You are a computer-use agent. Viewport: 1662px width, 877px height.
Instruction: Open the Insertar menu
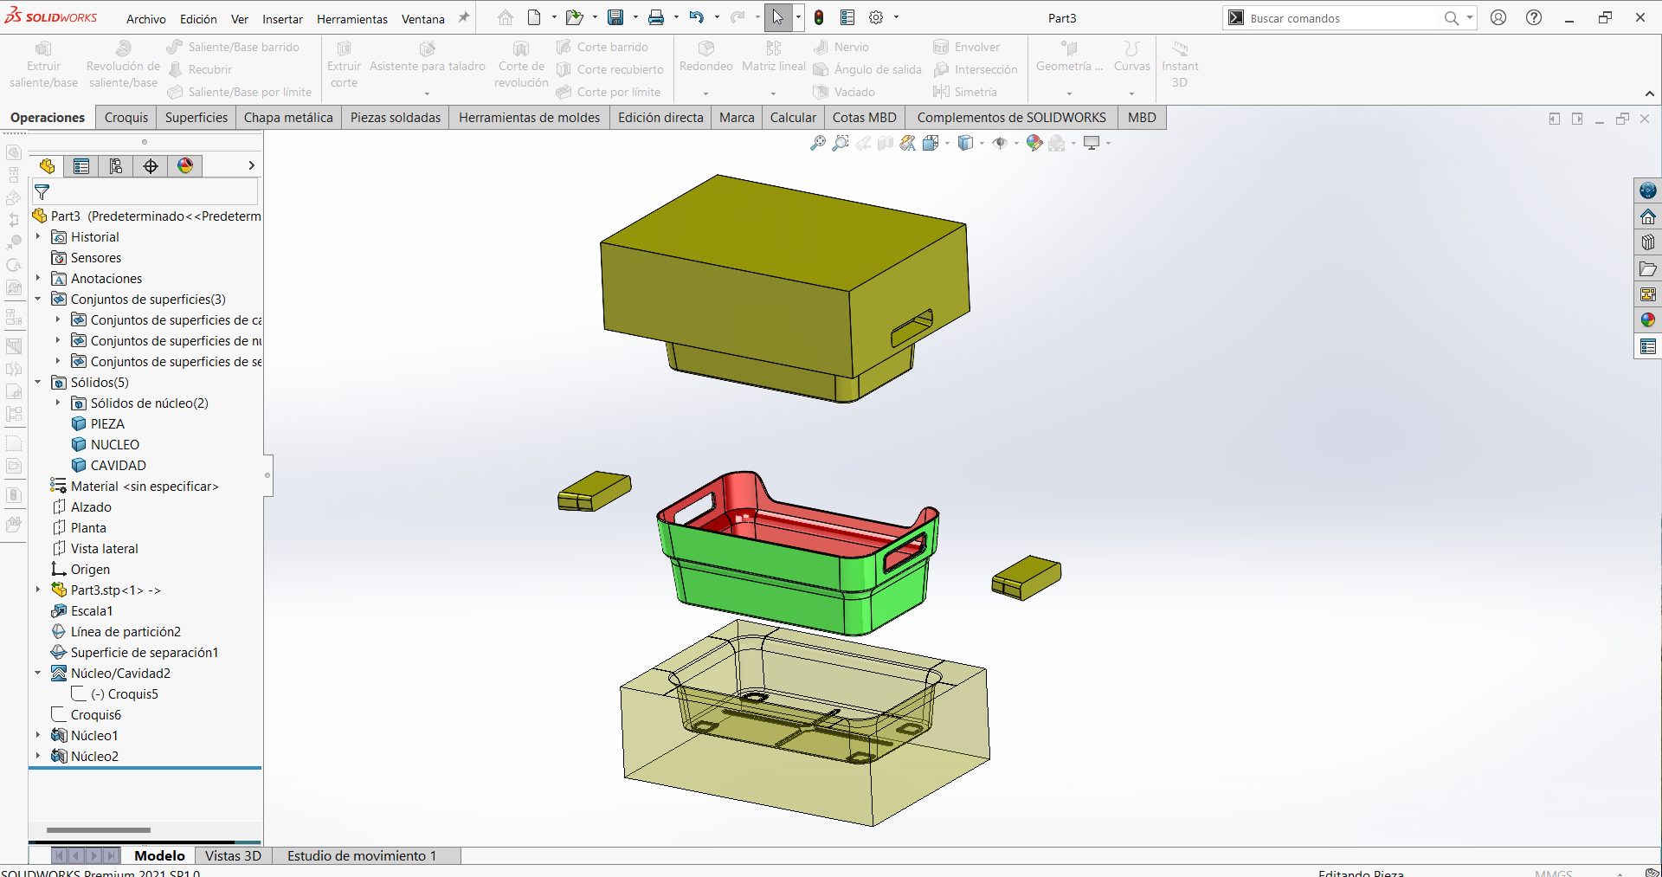(282, 19)
